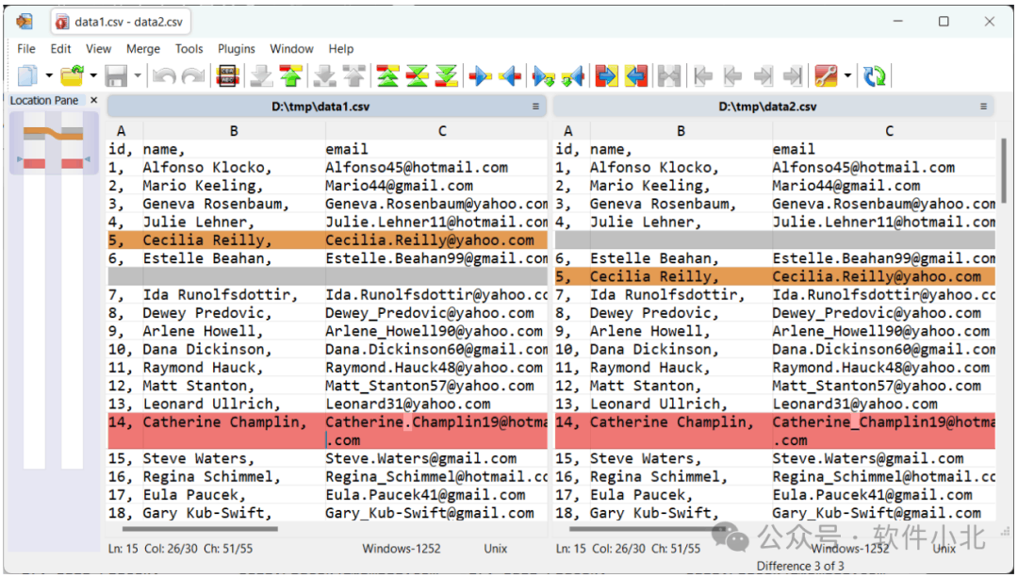Click the red diff marker in Location Pane
The width and height of the screenshot is (1018, 578).
[53, 163]
